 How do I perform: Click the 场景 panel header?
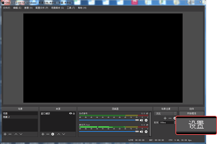(x=20, y=109)
